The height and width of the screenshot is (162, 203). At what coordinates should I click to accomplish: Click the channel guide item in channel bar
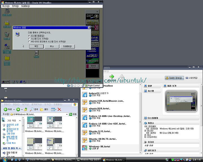coord(92,16)
